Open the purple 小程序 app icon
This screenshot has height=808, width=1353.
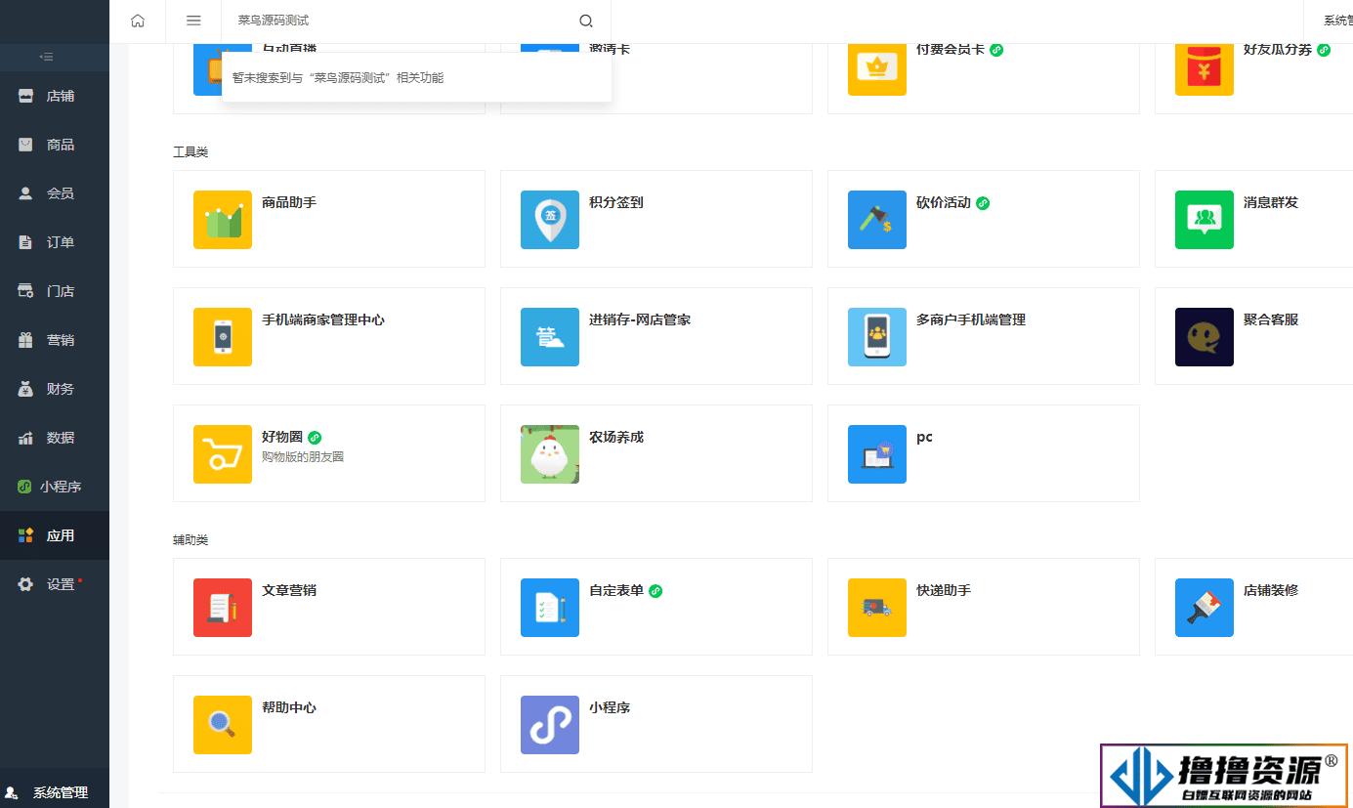pyautogui.click(x=550, y=725)
